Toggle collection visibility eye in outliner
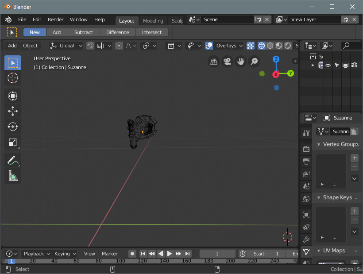 328,65
